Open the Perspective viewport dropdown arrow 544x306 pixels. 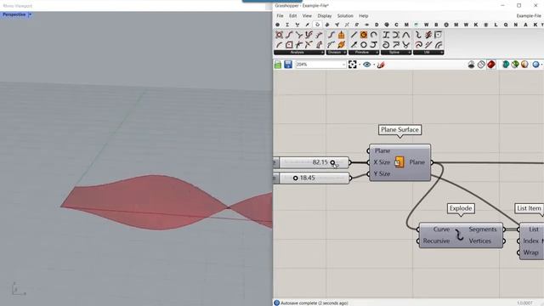(x=31, y=14)
